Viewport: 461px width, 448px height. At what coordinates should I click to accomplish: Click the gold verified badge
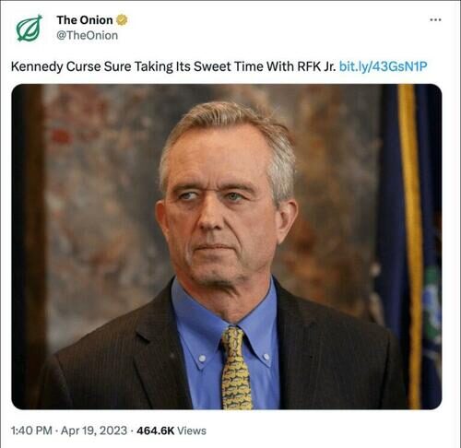(x=122, y=20)
